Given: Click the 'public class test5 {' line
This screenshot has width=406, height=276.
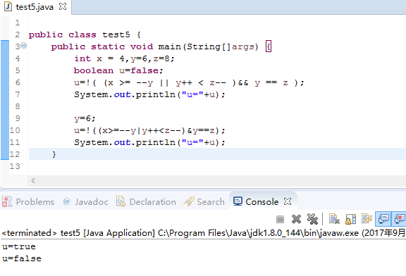Looking at the screenshot, I should coord(85,34).
